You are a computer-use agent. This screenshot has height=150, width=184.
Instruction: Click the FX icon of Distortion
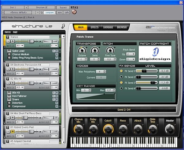point(9,103)
